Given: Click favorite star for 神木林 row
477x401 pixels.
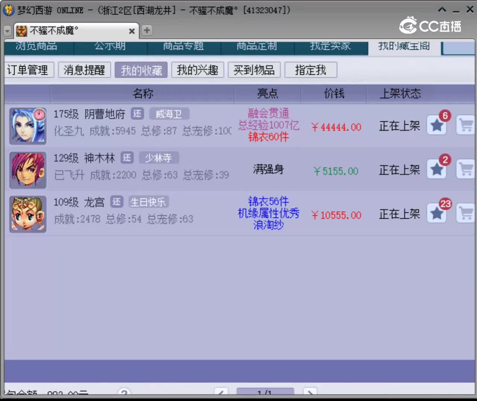Looking at the screenshot, I should pyautogui.click(x=437, y=170).
